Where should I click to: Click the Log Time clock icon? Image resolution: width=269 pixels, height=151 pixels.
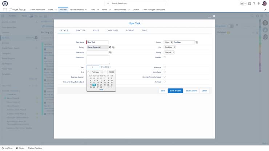click(3, 148)
